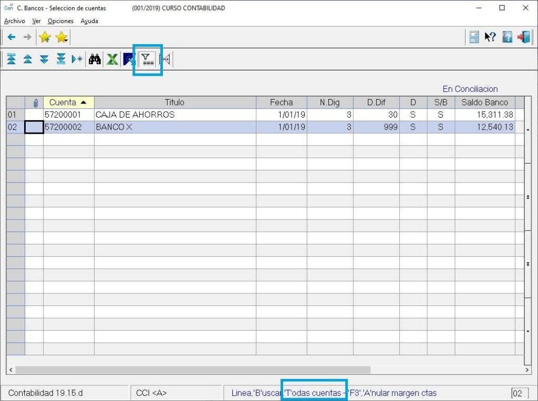
Task: Click the N.Dig column header
Action: pyautogui.click(x=330, y=102)
